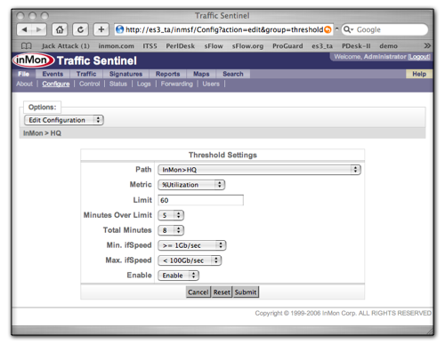Image resolution: width=445 pixels, height=344 pixels.
Task: Click the Cancel button
Action: (198, 292)
